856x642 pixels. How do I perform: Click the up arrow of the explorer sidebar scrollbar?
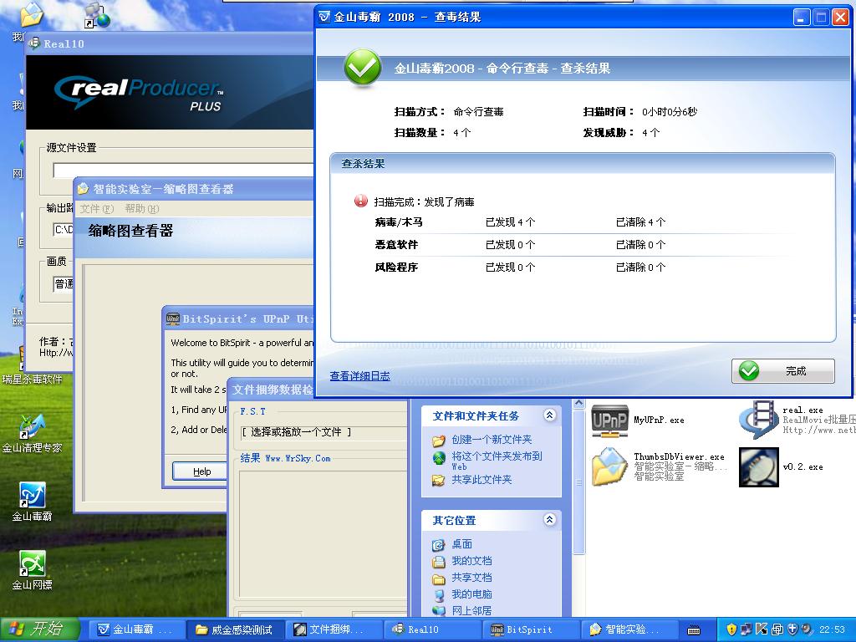pos(578,405)
